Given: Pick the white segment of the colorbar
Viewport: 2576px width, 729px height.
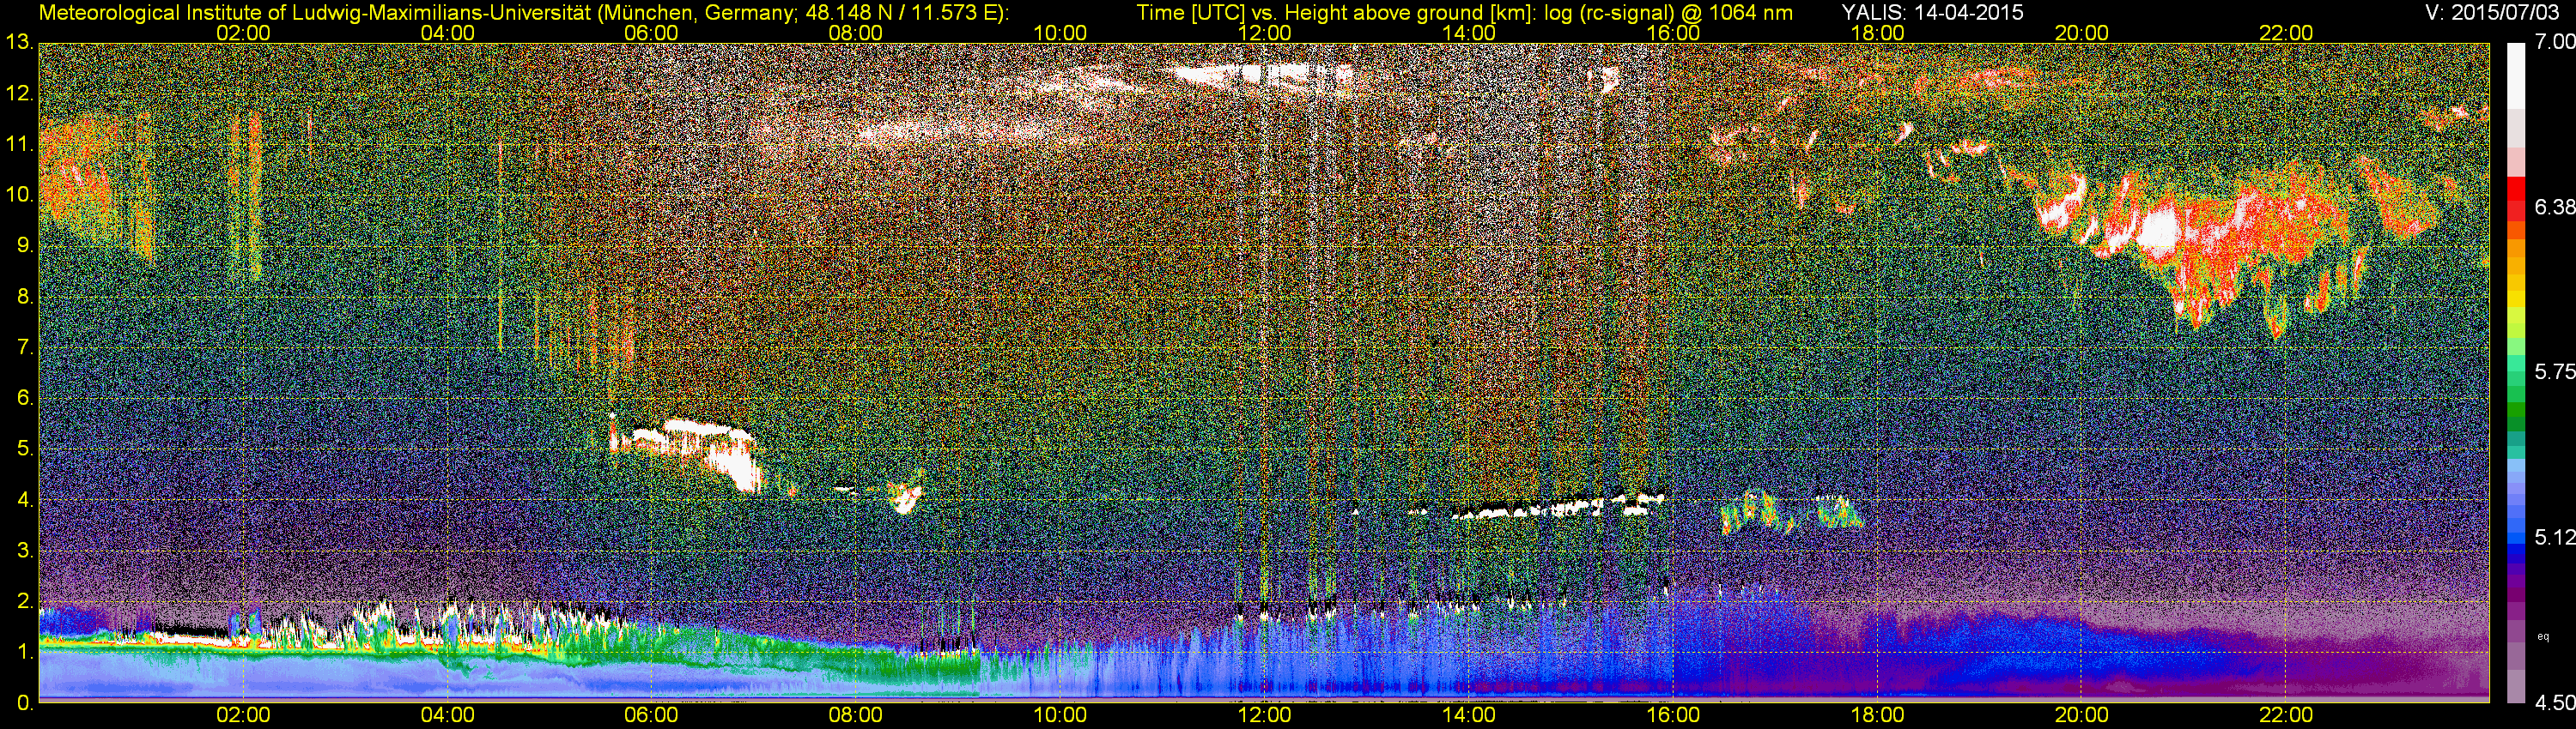Looking at the screenshot, I should pos(2515,75).
